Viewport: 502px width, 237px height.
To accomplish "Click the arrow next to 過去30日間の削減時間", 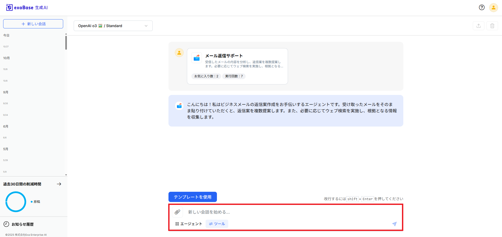I will pyautogui.click(x=59, y=184).
